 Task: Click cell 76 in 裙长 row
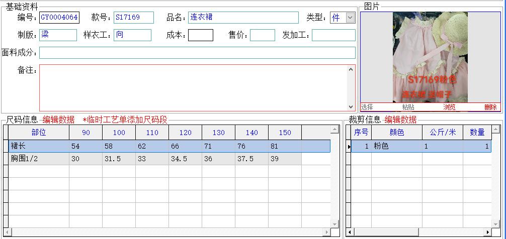tap(252, 146)
